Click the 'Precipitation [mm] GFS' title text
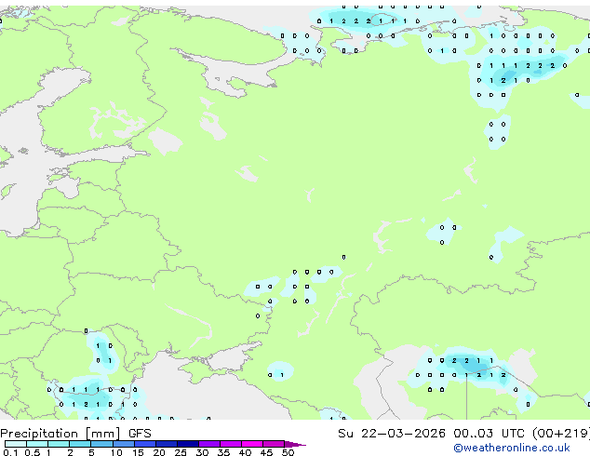Viewport: 590px width, 456px height. [75, 434]
